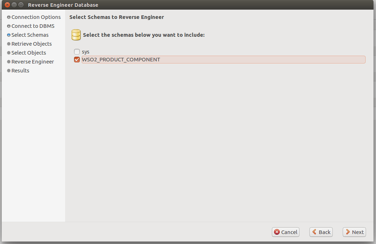376x244 pixels.
Task: Click the Retrieve Objects step bullet
Action: tap(9, 44)
